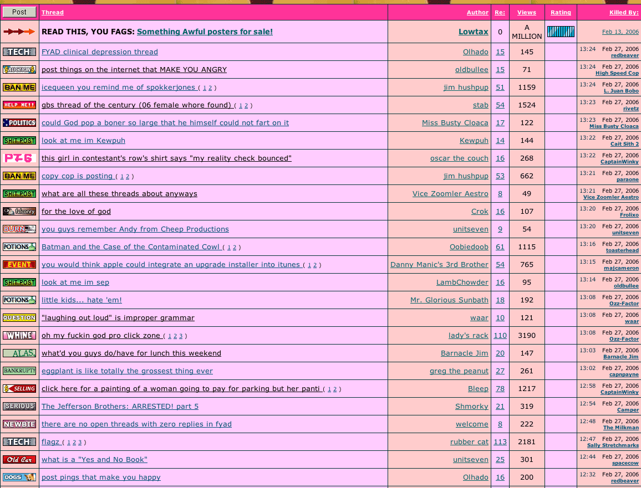The height and width of the screenshot is (488, 641).
Task: Open page 3 of flagz thread
Action: (80, 442)
